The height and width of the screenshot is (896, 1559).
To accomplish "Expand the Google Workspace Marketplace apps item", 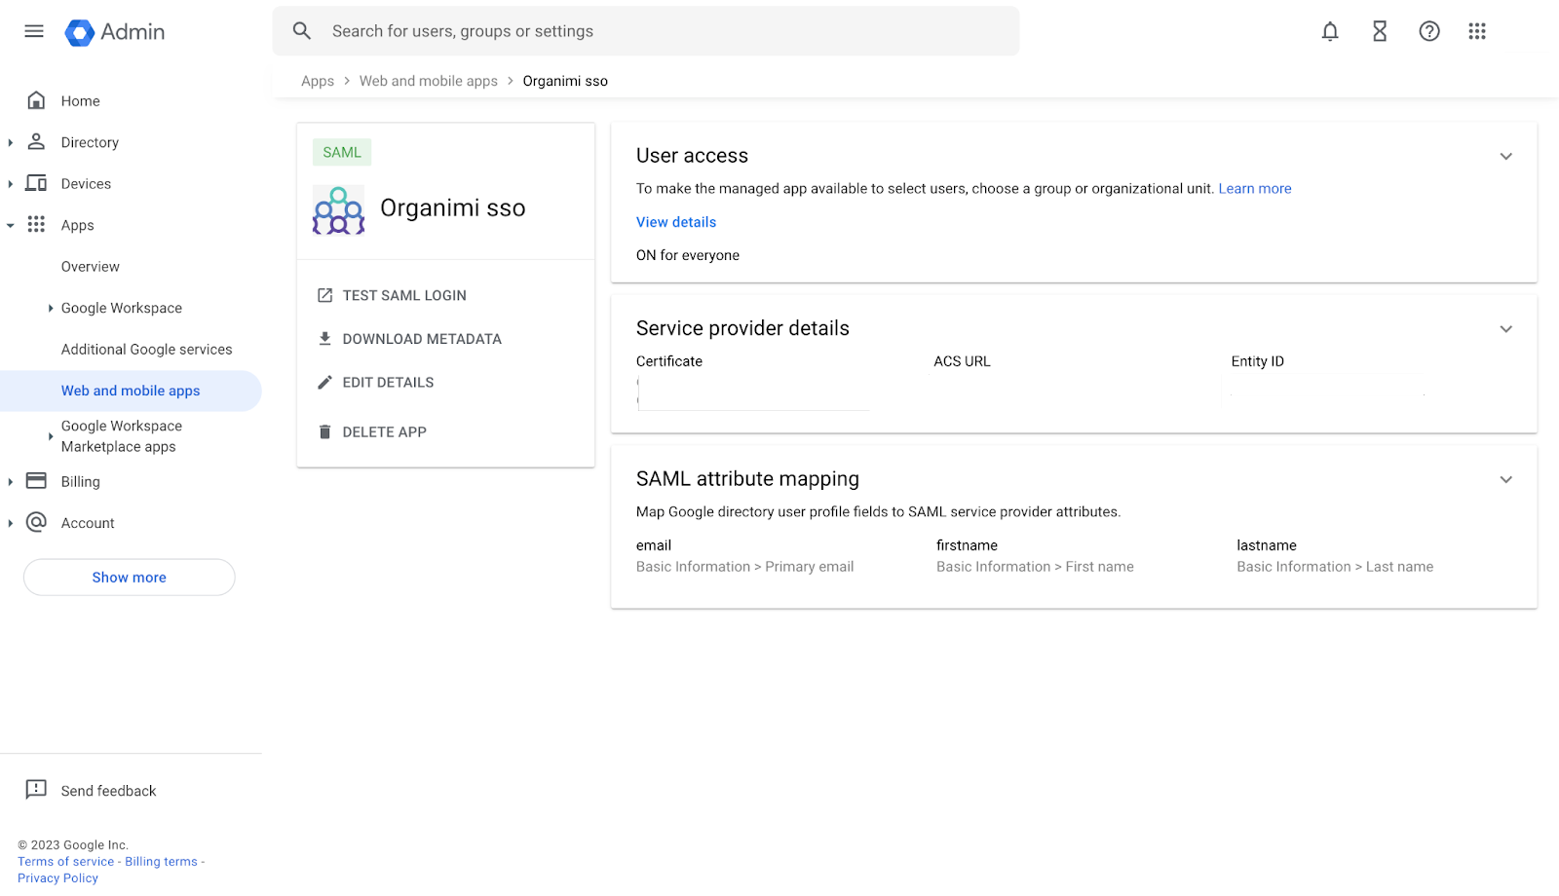I will (51, 436).
